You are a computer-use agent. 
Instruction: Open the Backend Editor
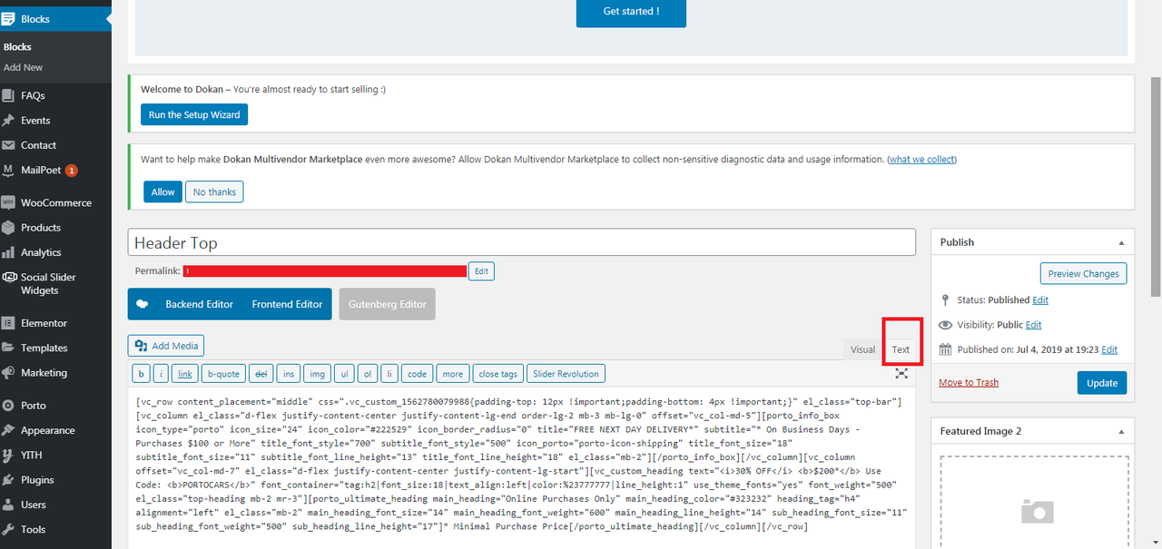click(x=199, y=304)
